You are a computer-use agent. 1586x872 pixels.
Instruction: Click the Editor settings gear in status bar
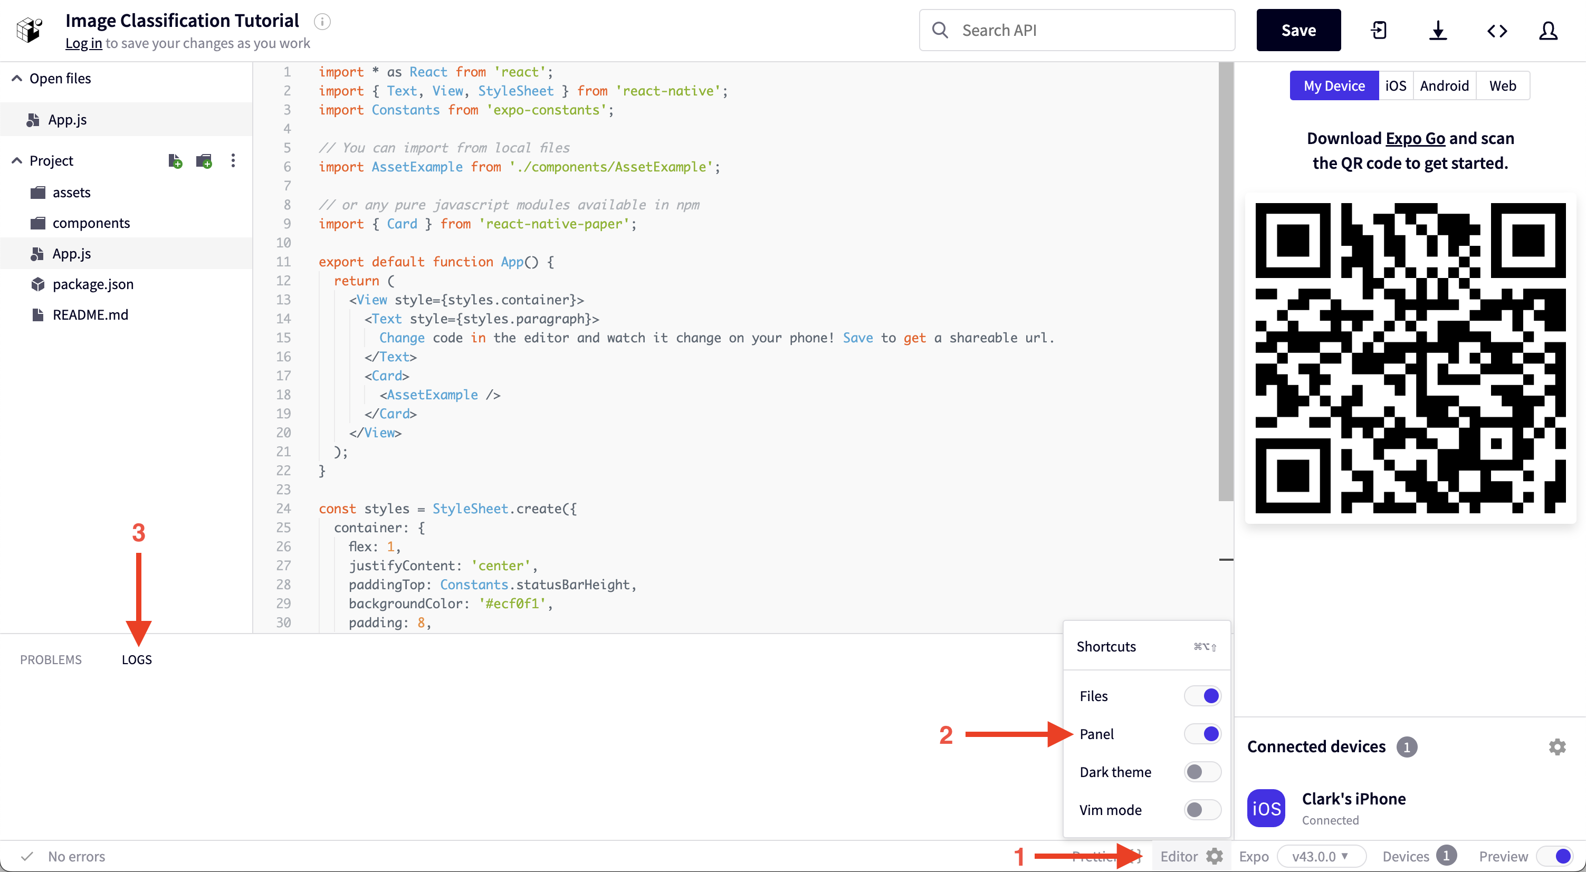tap(1214, 856)
